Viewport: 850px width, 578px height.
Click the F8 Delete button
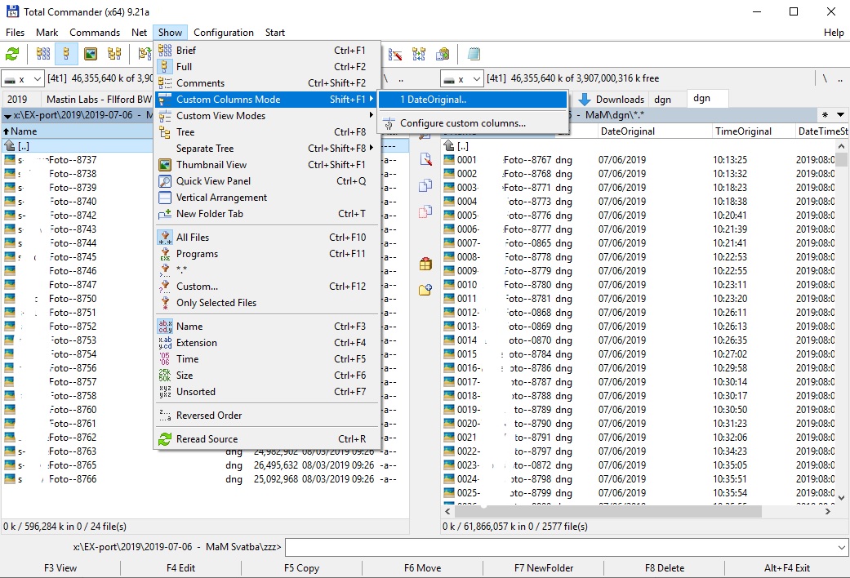pyautogui.click(x=665, y=568)
